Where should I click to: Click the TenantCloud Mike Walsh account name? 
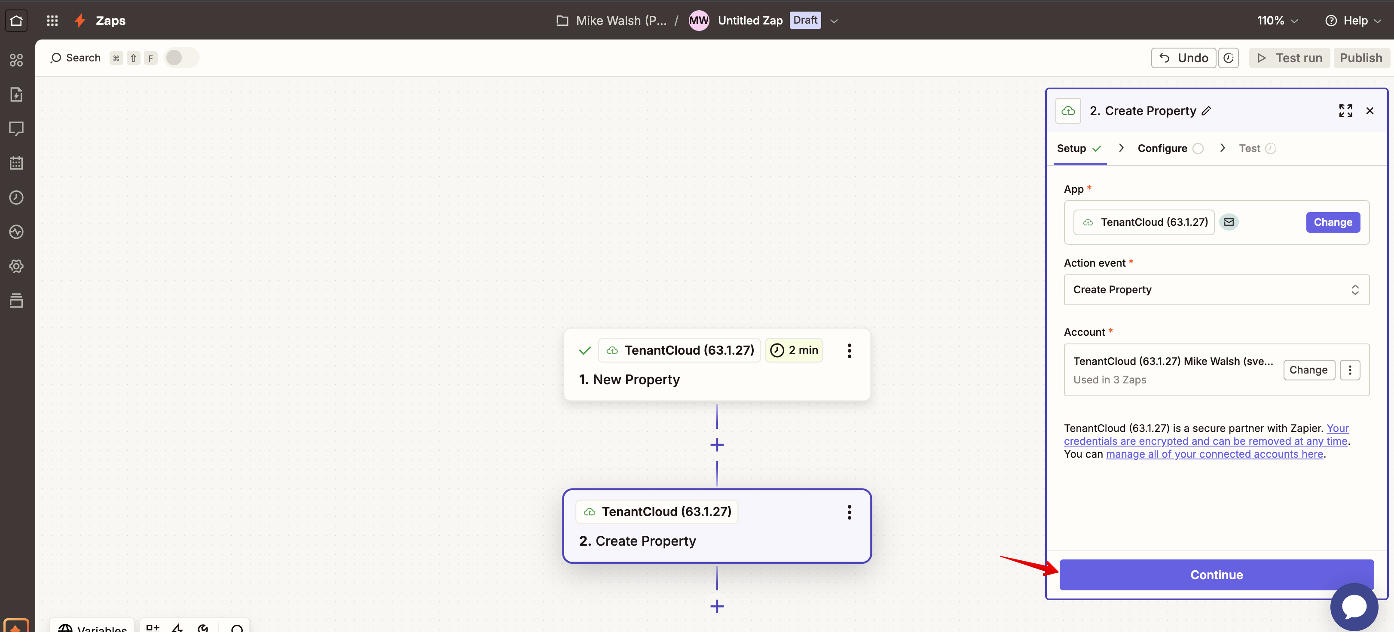[1173, 361]
